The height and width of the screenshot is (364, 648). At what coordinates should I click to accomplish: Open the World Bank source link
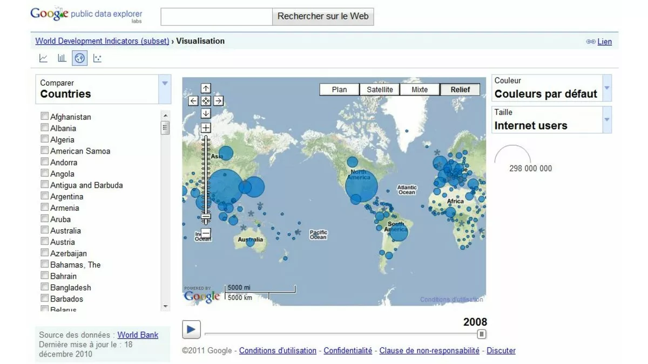[138, 335]
